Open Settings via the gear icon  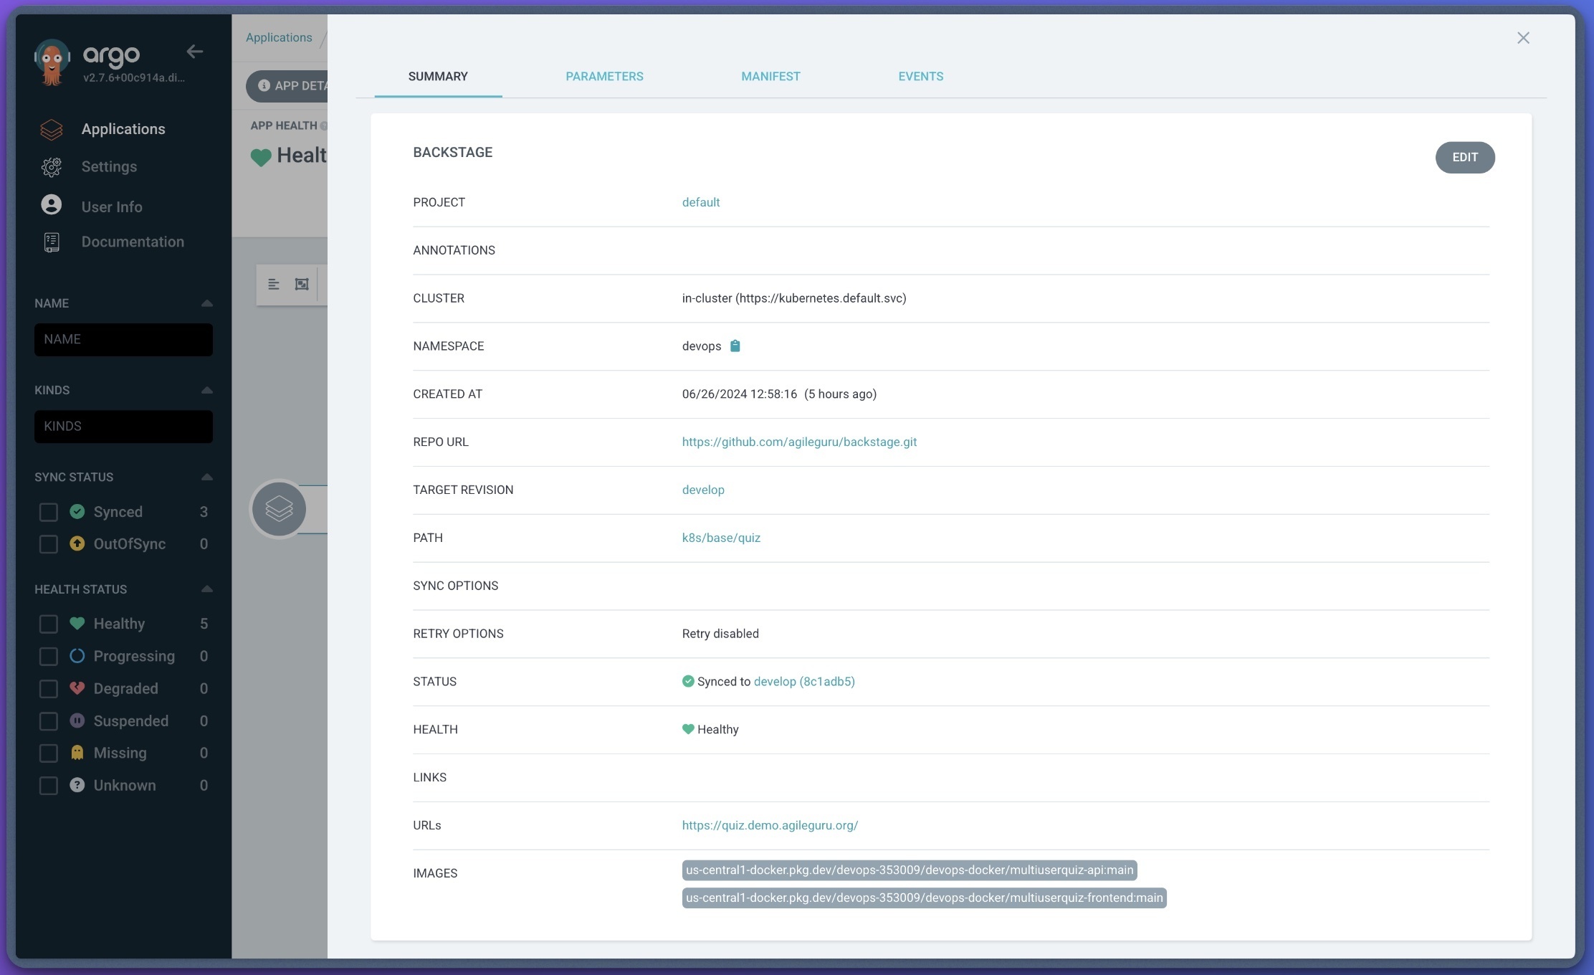point(52,167)
